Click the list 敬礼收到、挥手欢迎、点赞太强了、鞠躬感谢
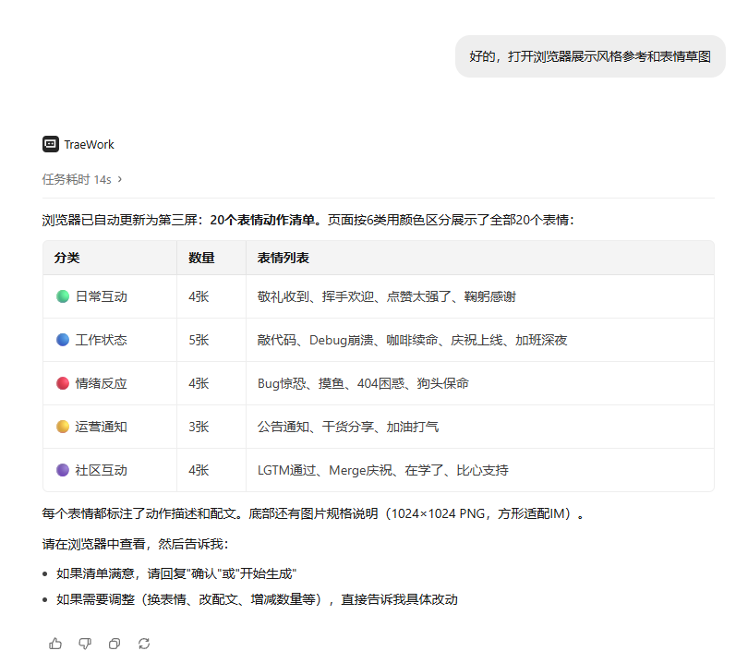The image size is (748, 663). (x=387, y=296)
